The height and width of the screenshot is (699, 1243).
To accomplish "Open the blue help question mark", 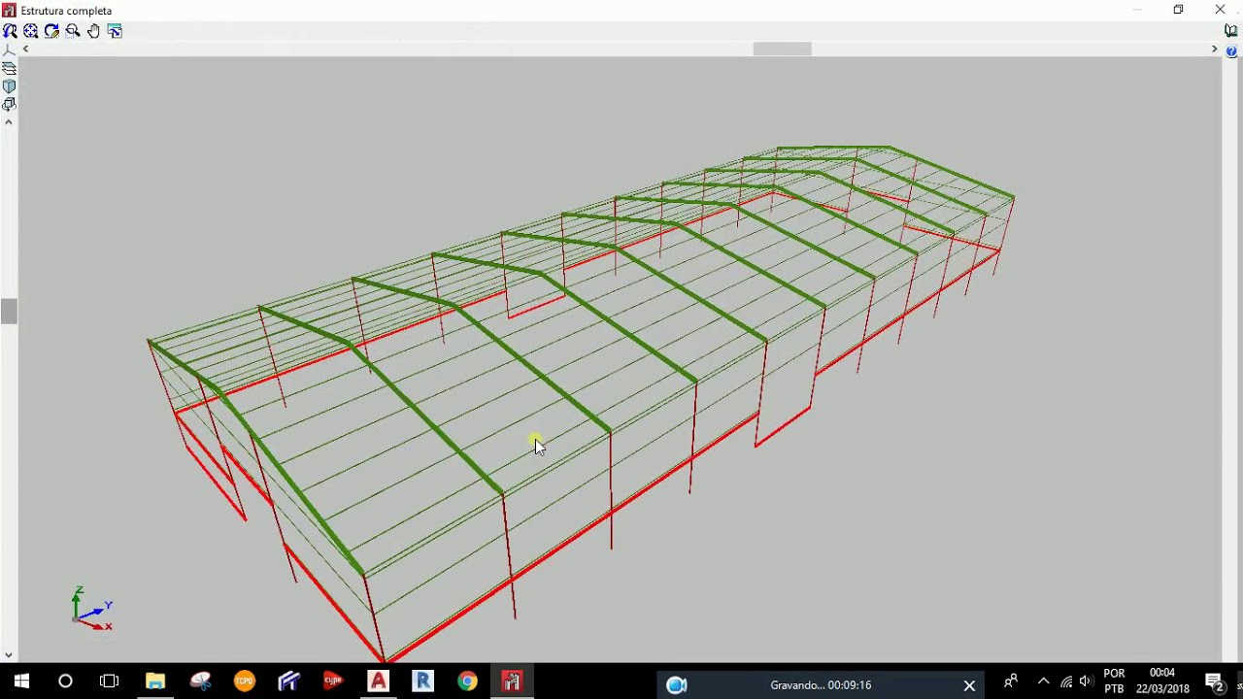I will point(1231,51).
